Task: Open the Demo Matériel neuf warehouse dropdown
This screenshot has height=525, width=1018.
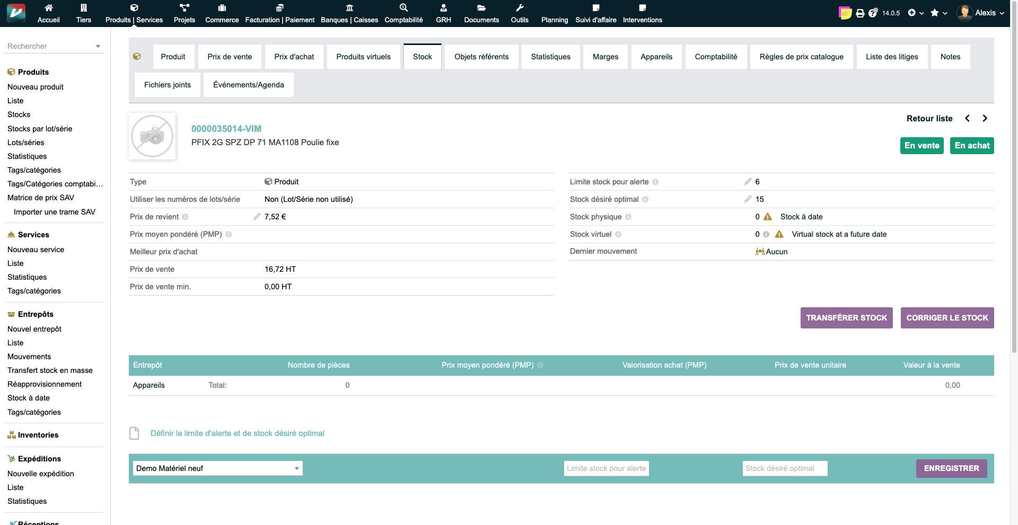Action: 217,468
